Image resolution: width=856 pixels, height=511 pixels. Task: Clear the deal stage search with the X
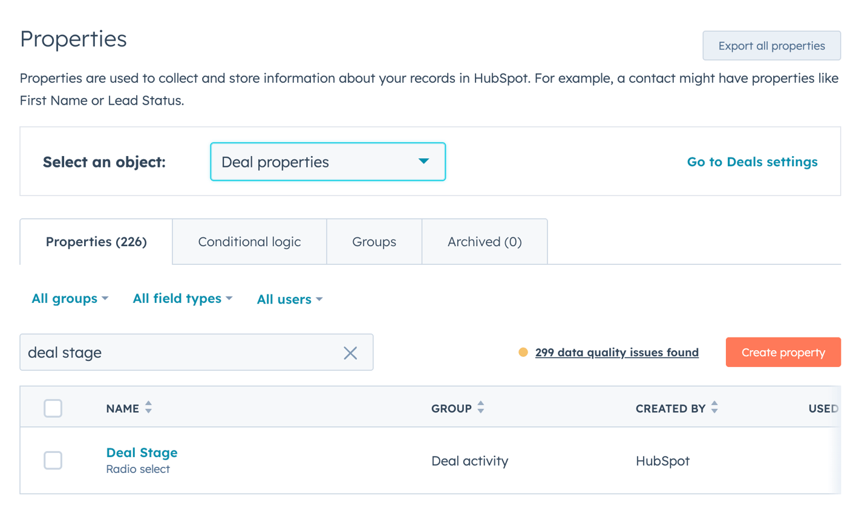[350, 352]
